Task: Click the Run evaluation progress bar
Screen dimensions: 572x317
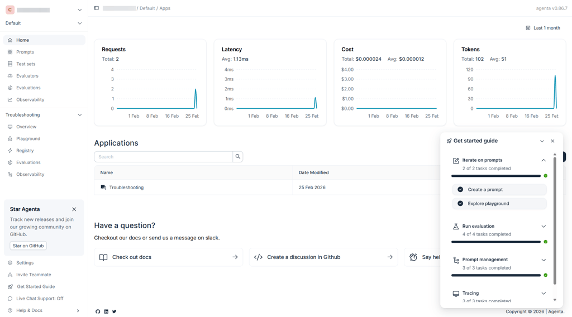Action: click(x=496, y=242)
